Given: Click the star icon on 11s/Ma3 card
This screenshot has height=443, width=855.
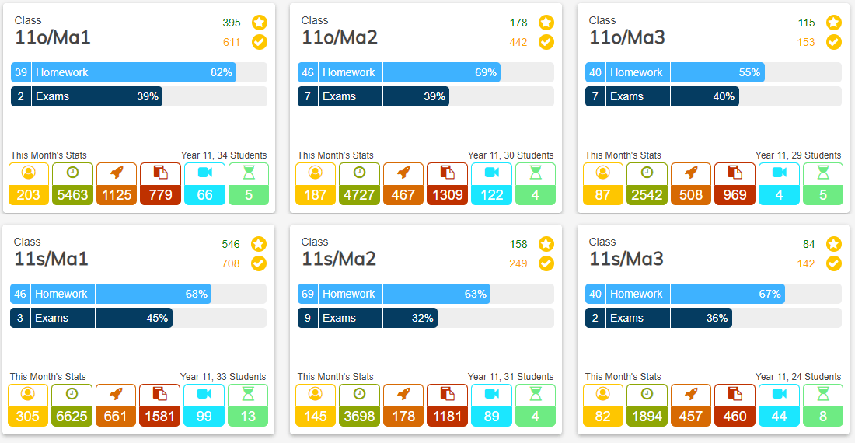Looking at the screenshot, I should 834,244.
